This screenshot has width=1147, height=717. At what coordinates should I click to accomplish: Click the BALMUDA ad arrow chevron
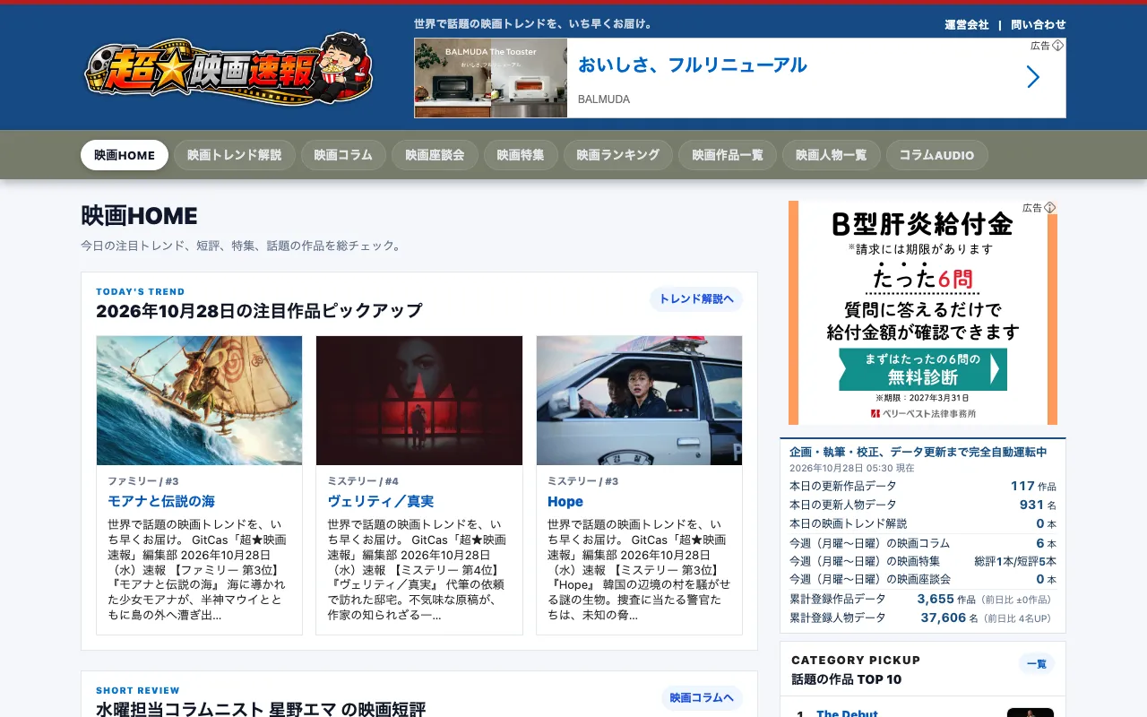(x=1033, y=77)
